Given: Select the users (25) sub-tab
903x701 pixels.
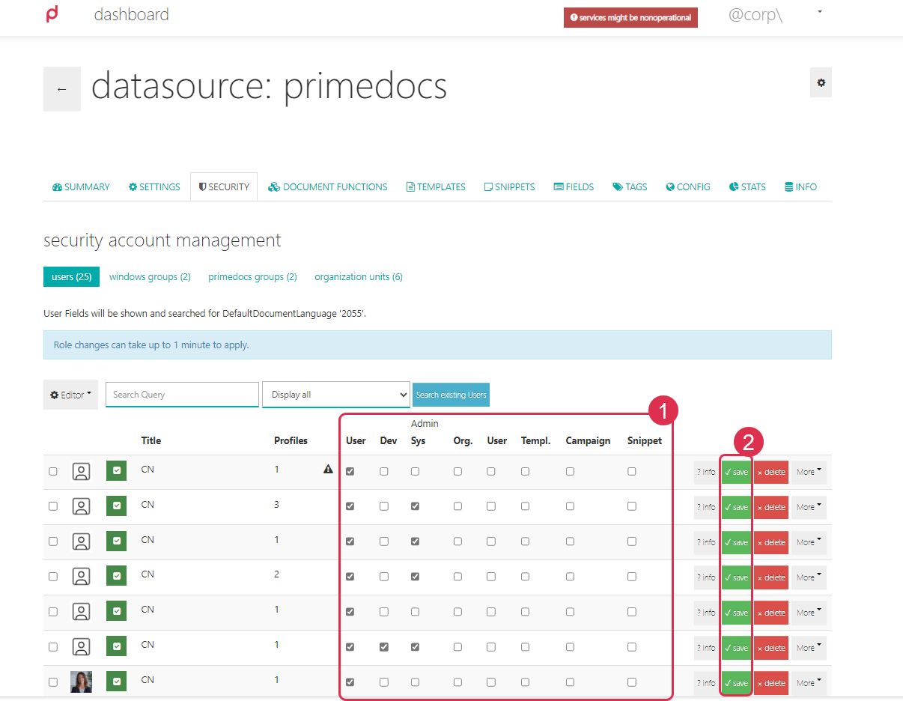Looking at the screenshot, I should click(71, 277).
